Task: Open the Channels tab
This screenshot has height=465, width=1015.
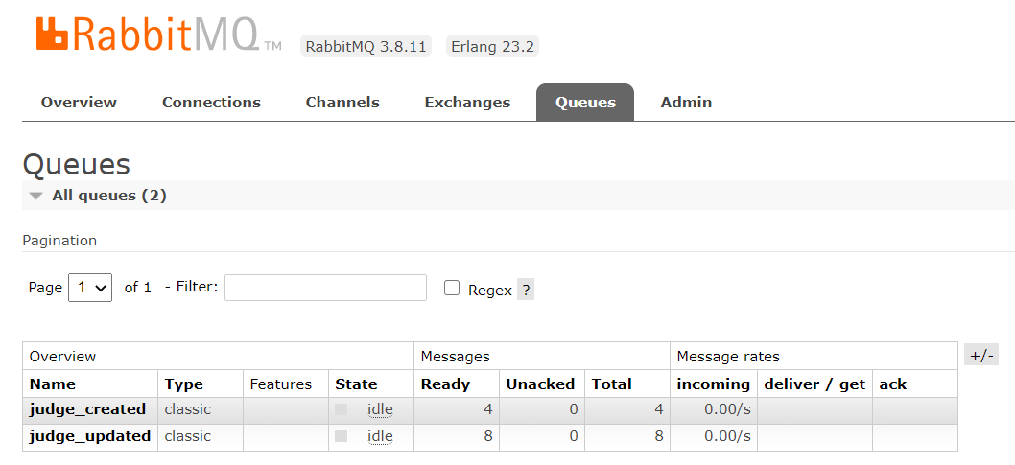Action: (342, 103)
